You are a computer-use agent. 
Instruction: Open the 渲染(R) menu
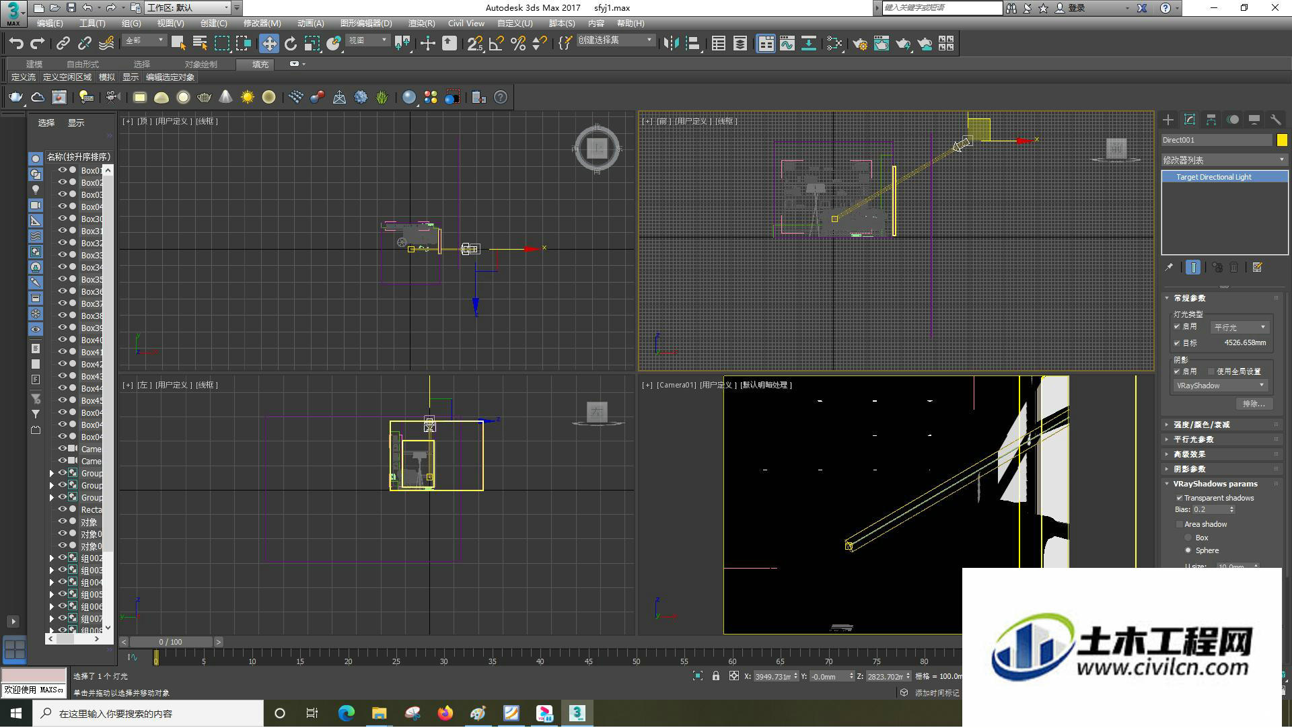[x=421, y=24]
